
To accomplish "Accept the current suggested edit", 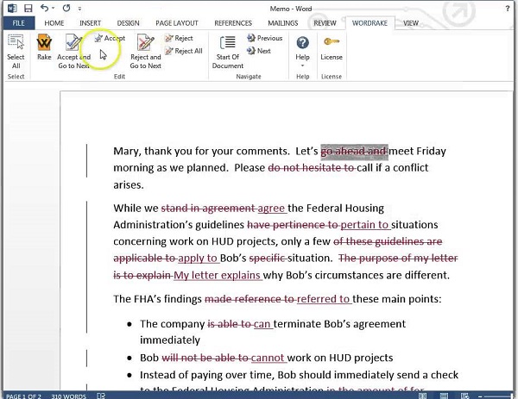I will [110, 38].
